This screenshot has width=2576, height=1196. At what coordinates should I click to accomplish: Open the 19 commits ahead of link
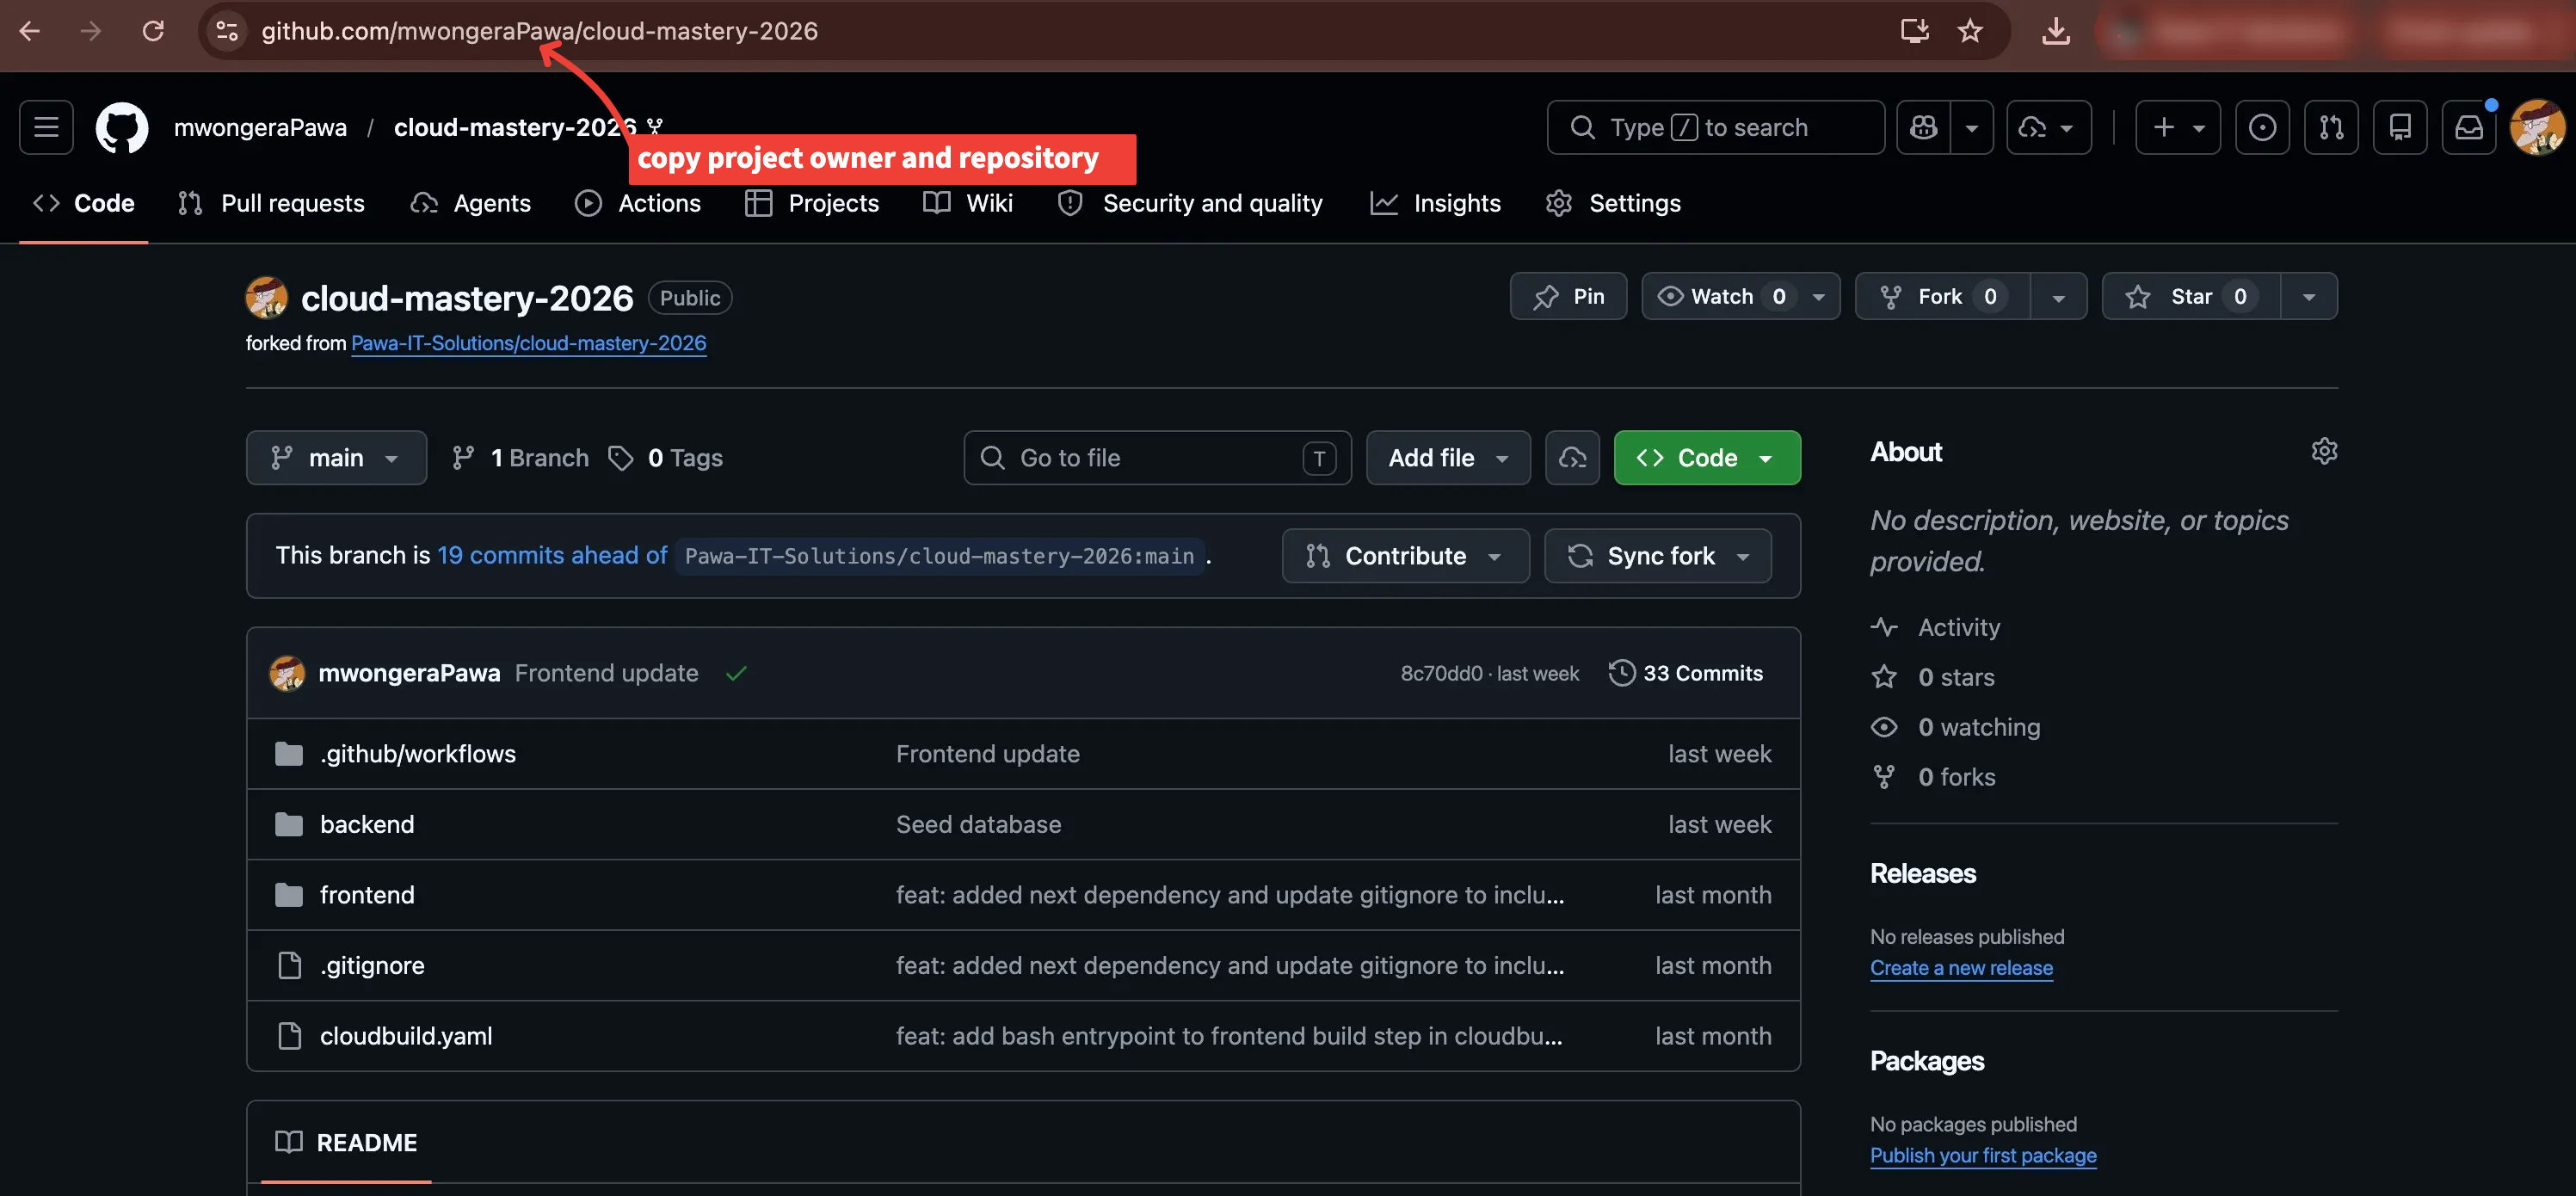[x=552, y=555]
